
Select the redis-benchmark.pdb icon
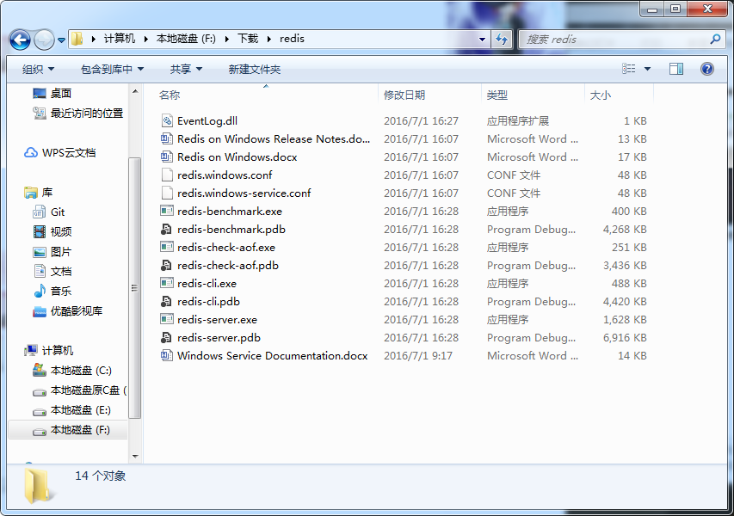point(167,230)
